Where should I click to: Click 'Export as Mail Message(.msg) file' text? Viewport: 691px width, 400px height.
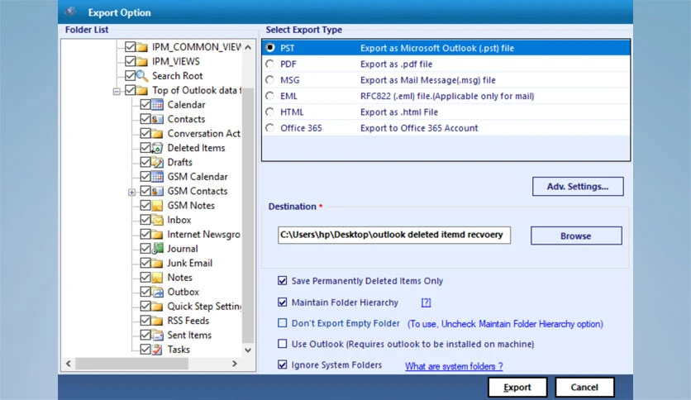(x=428, y=79)
